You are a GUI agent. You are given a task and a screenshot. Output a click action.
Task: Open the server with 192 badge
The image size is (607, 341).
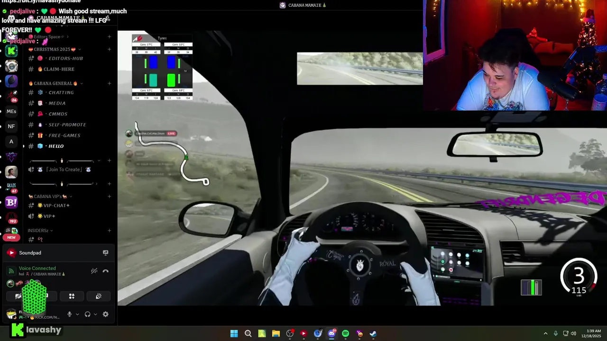tap(11, 217)
